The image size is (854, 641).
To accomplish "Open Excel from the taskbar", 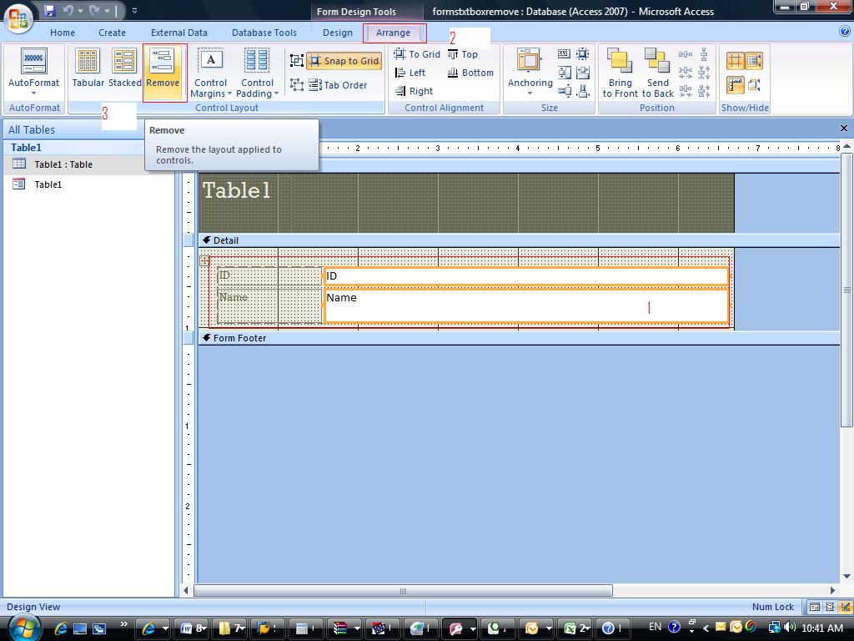I will click(576, 628).
